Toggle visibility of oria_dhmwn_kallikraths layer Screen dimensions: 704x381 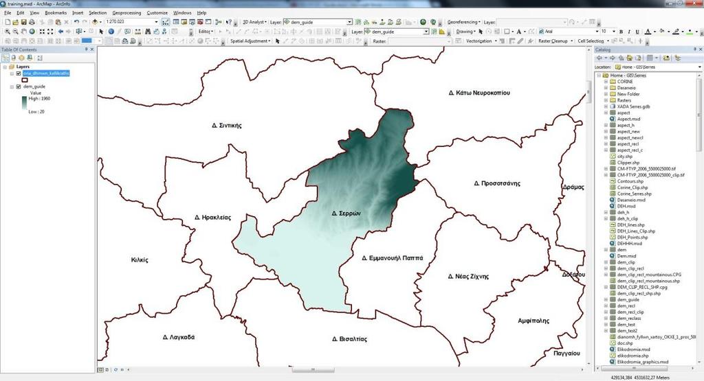(x=19, y=73)
